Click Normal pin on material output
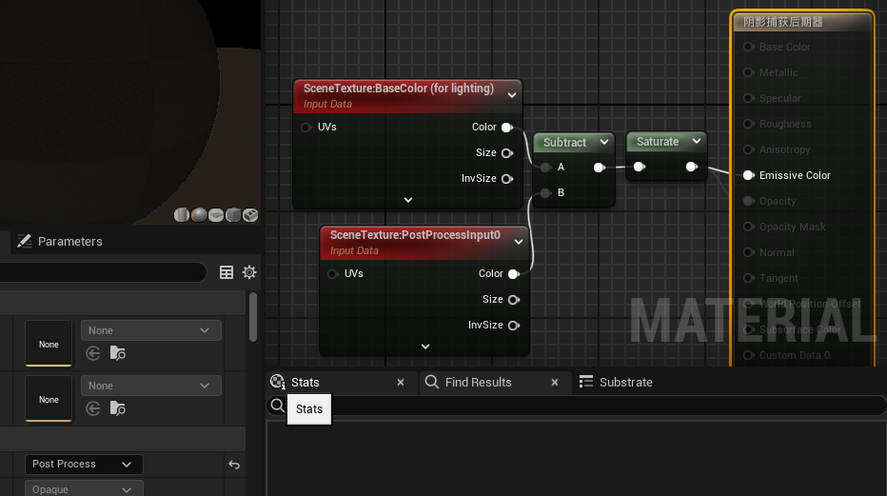887x496 pixels. (x=748, y=252)
